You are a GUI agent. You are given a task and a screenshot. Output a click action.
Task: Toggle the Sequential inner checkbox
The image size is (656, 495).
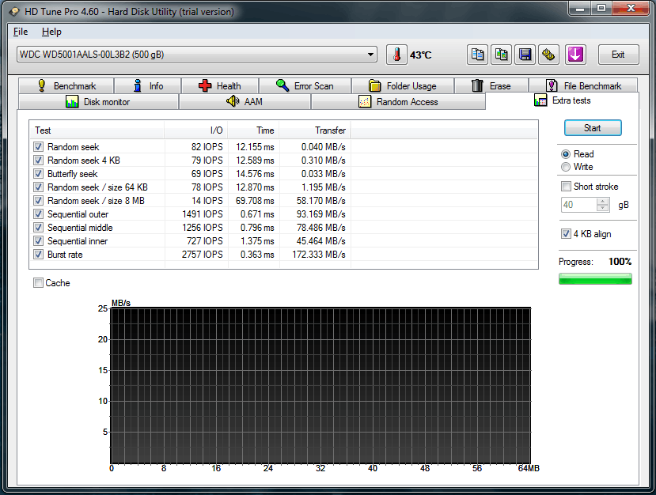click(x=39, y=241)
